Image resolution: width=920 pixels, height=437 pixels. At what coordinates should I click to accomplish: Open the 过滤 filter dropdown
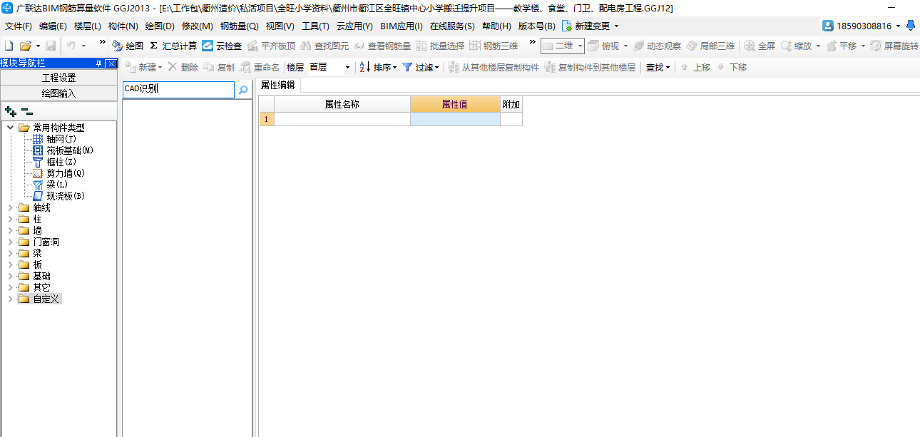tap(436, 68)
